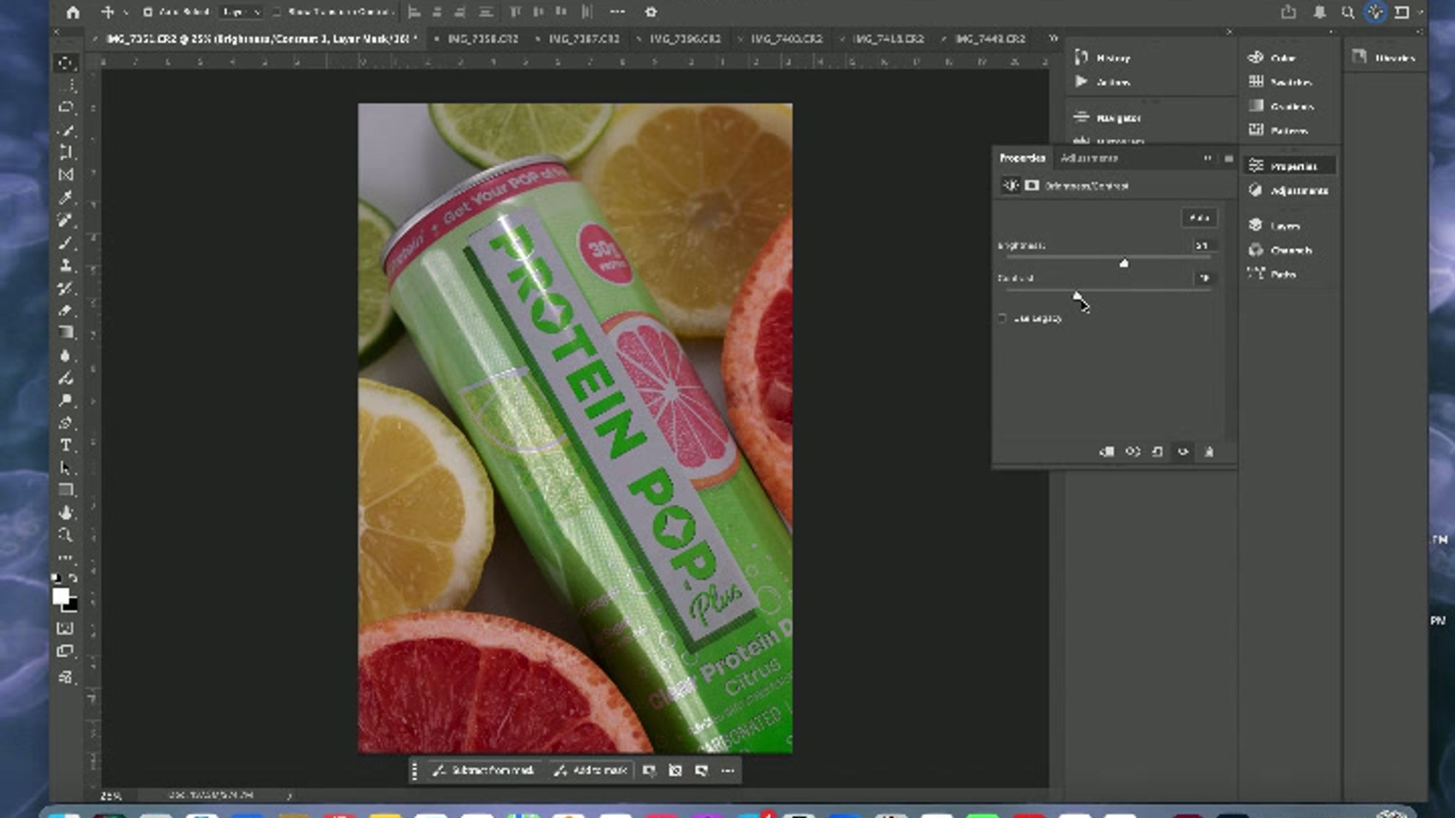
Task: Open the Layer dropdown in options bar
Action: tap(241, 12)
